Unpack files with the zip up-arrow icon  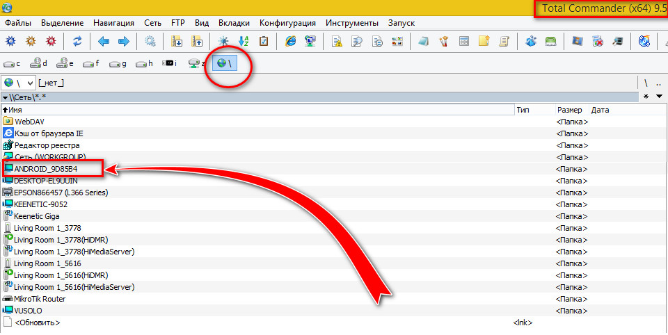[197, 41]
